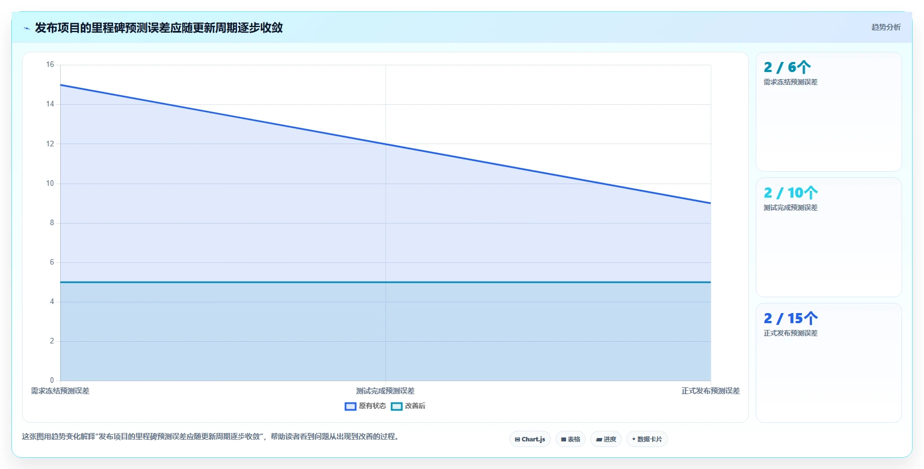Screen dimensions: 924x469
Task: Select the 进度 tag chip
Action: pyautogui.click(x=606, y=439)
